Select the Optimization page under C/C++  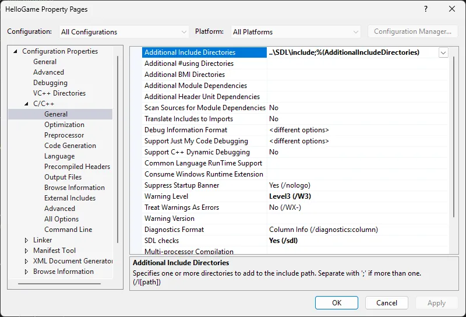[64, 125]
